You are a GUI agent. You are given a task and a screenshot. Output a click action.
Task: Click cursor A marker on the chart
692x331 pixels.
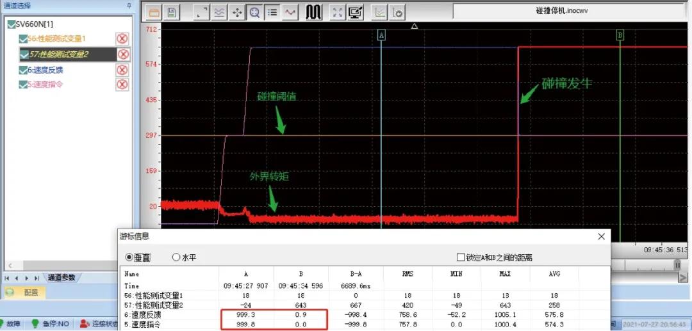[x=381, y=35]
